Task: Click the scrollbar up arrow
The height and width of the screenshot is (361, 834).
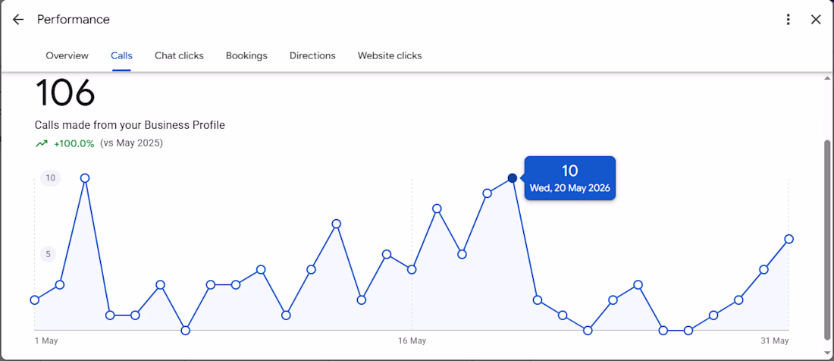Action: coord(826,78)
